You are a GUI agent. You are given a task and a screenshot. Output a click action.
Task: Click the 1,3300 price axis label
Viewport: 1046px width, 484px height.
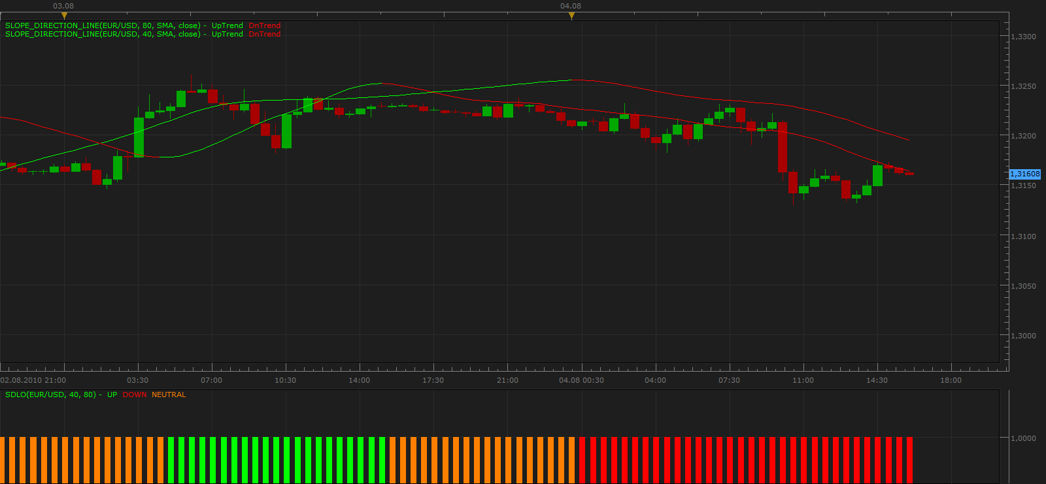click(x=1023, y=37)
